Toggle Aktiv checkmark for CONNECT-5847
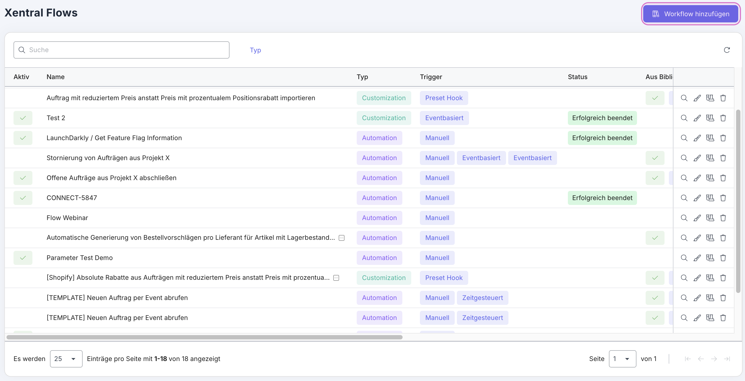 pyautogui.click(x=23, y=198)
